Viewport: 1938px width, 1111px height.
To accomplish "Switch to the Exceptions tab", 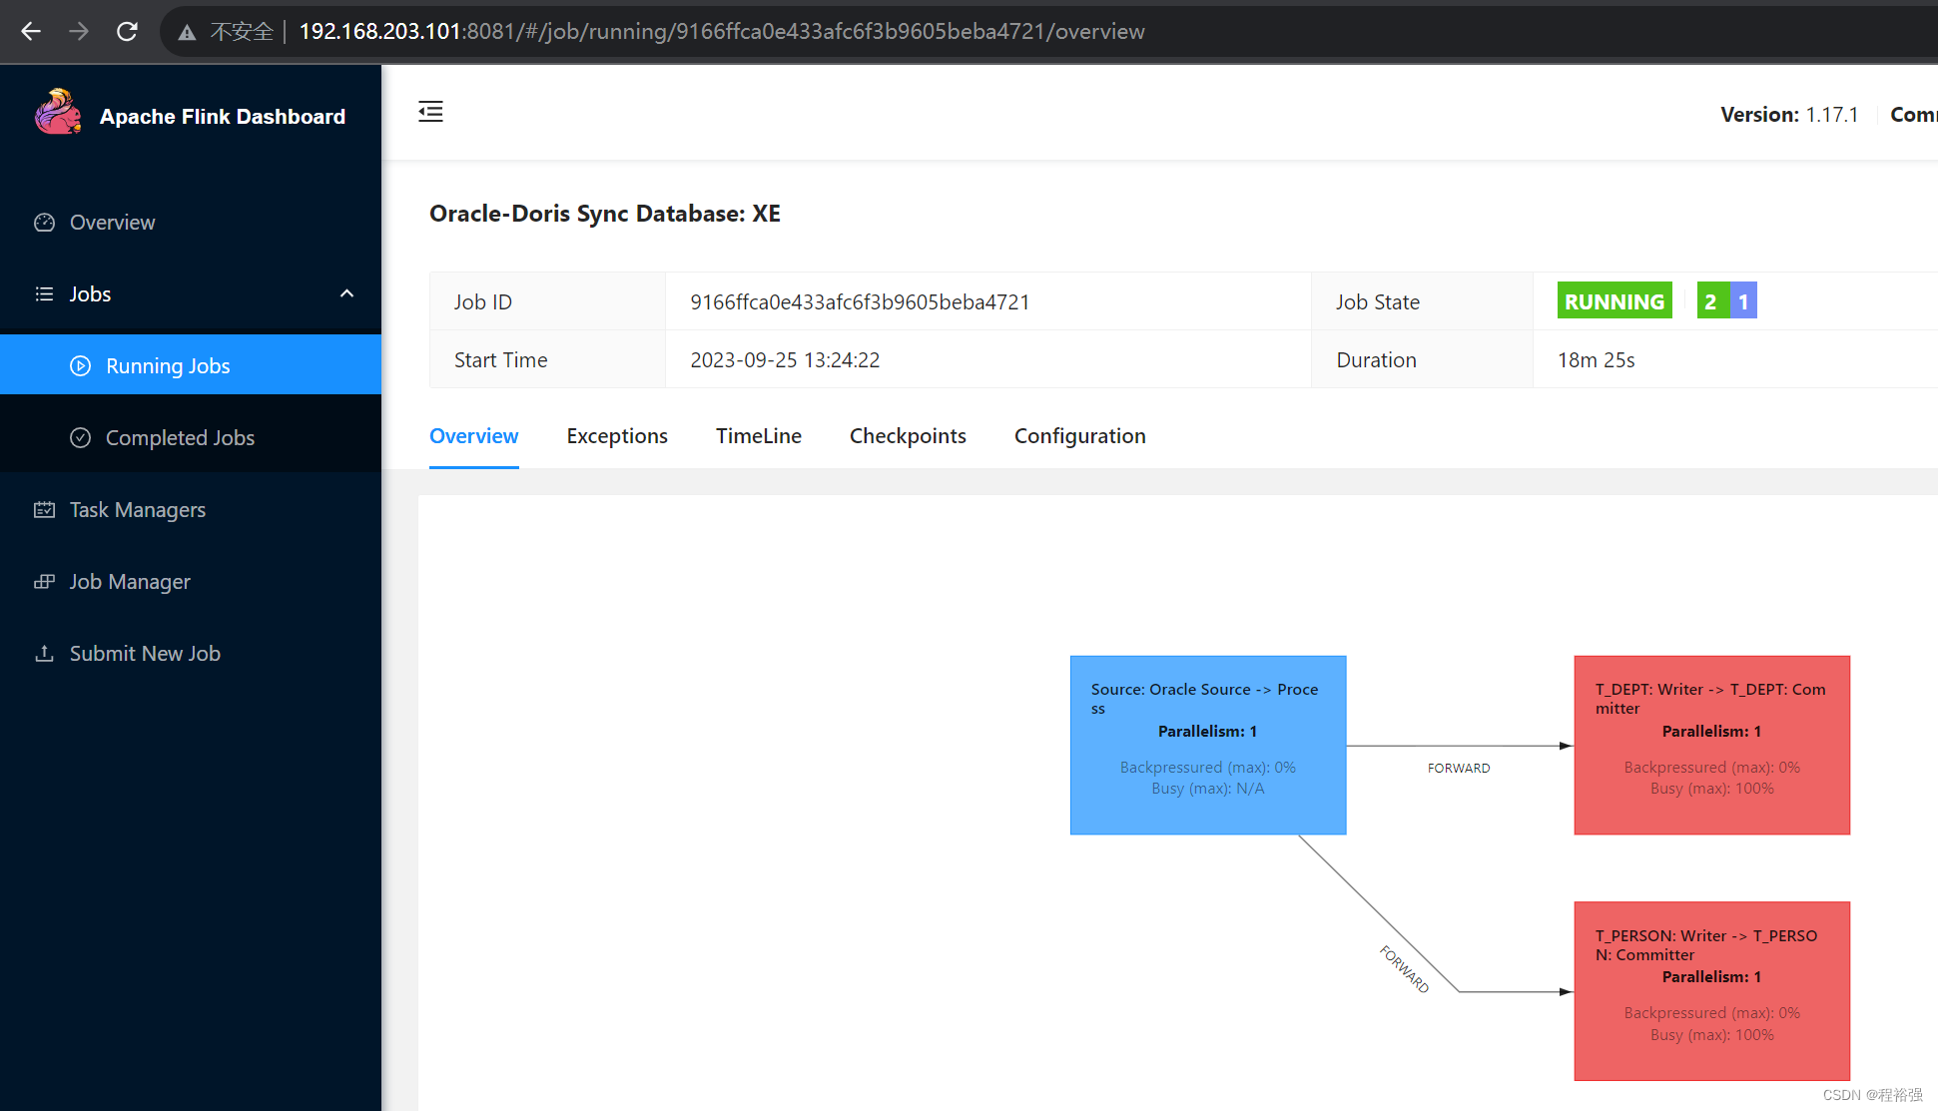I will coord(617,436).
